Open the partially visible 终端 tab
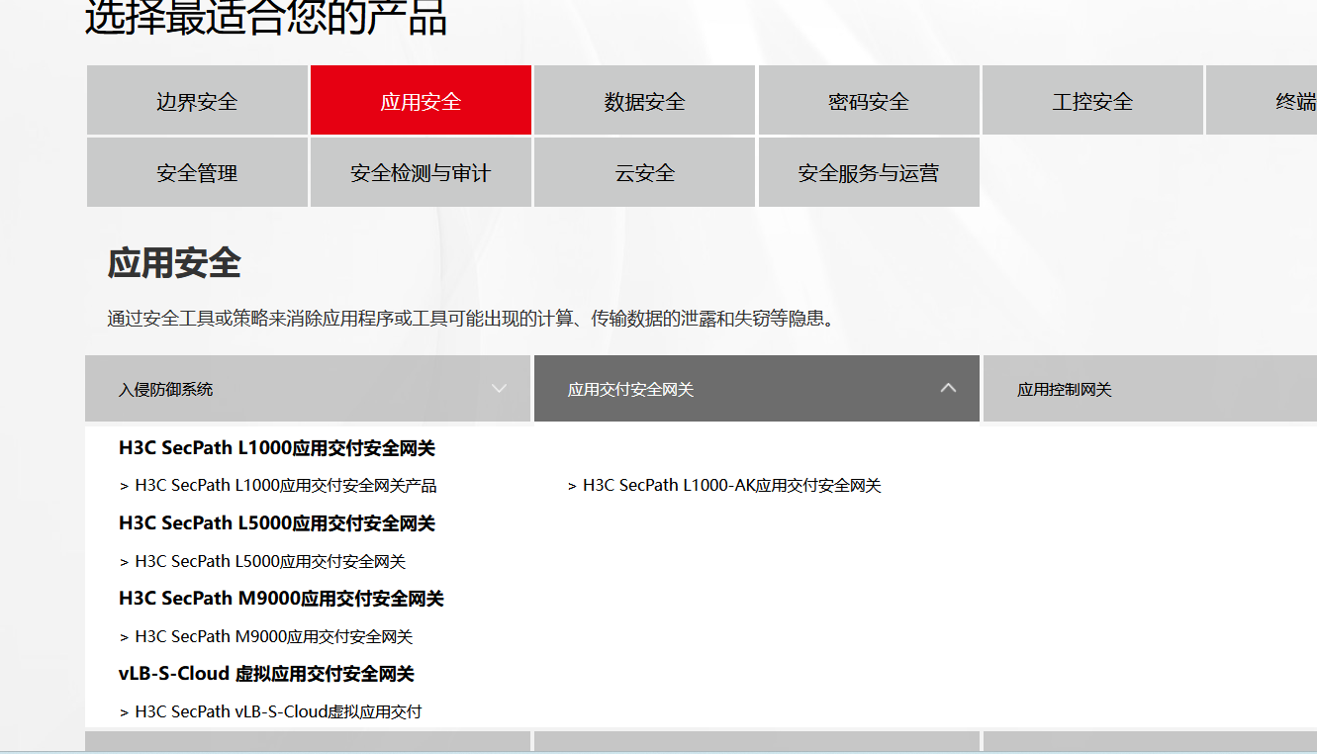This screenshot has width=1317, height=754. (1262, 100)
